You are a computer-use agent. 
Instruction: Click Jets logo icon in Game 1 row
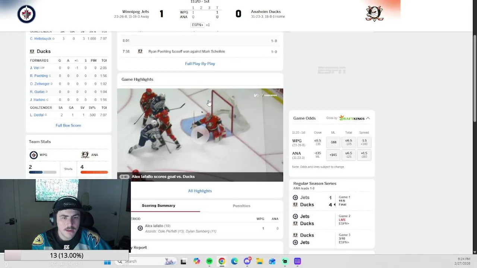point(295,198)
